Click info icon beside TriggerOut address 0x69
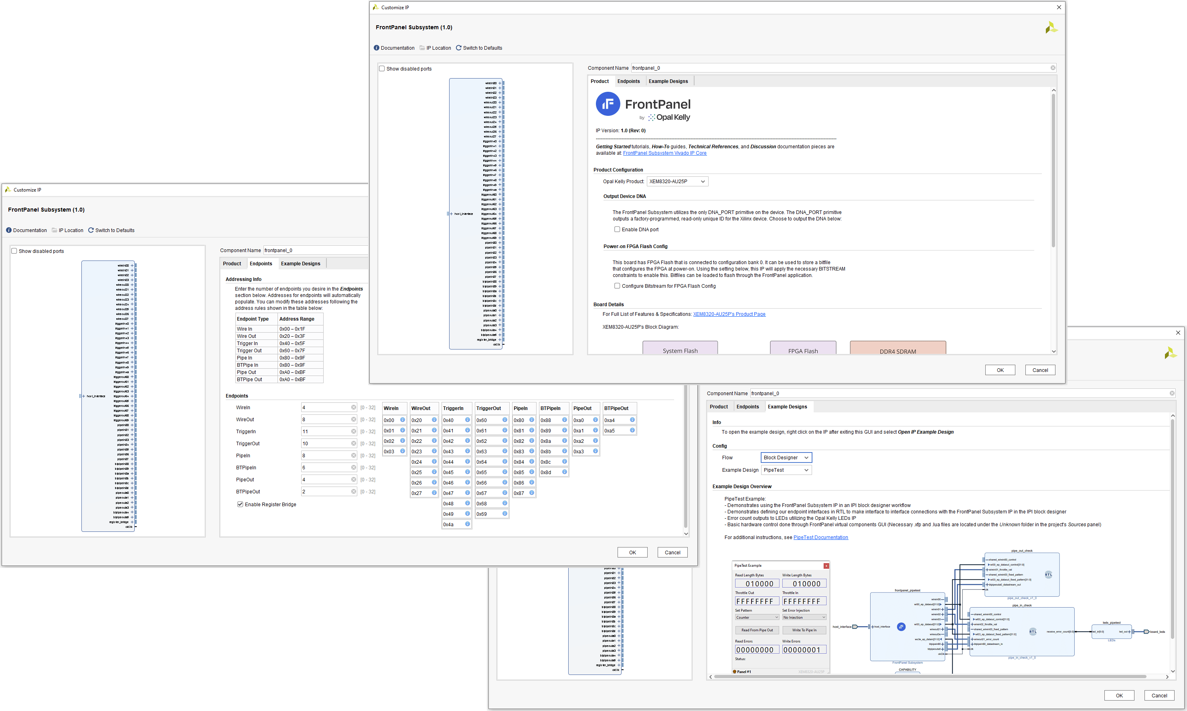The image size is (1187, 711). 505,513
